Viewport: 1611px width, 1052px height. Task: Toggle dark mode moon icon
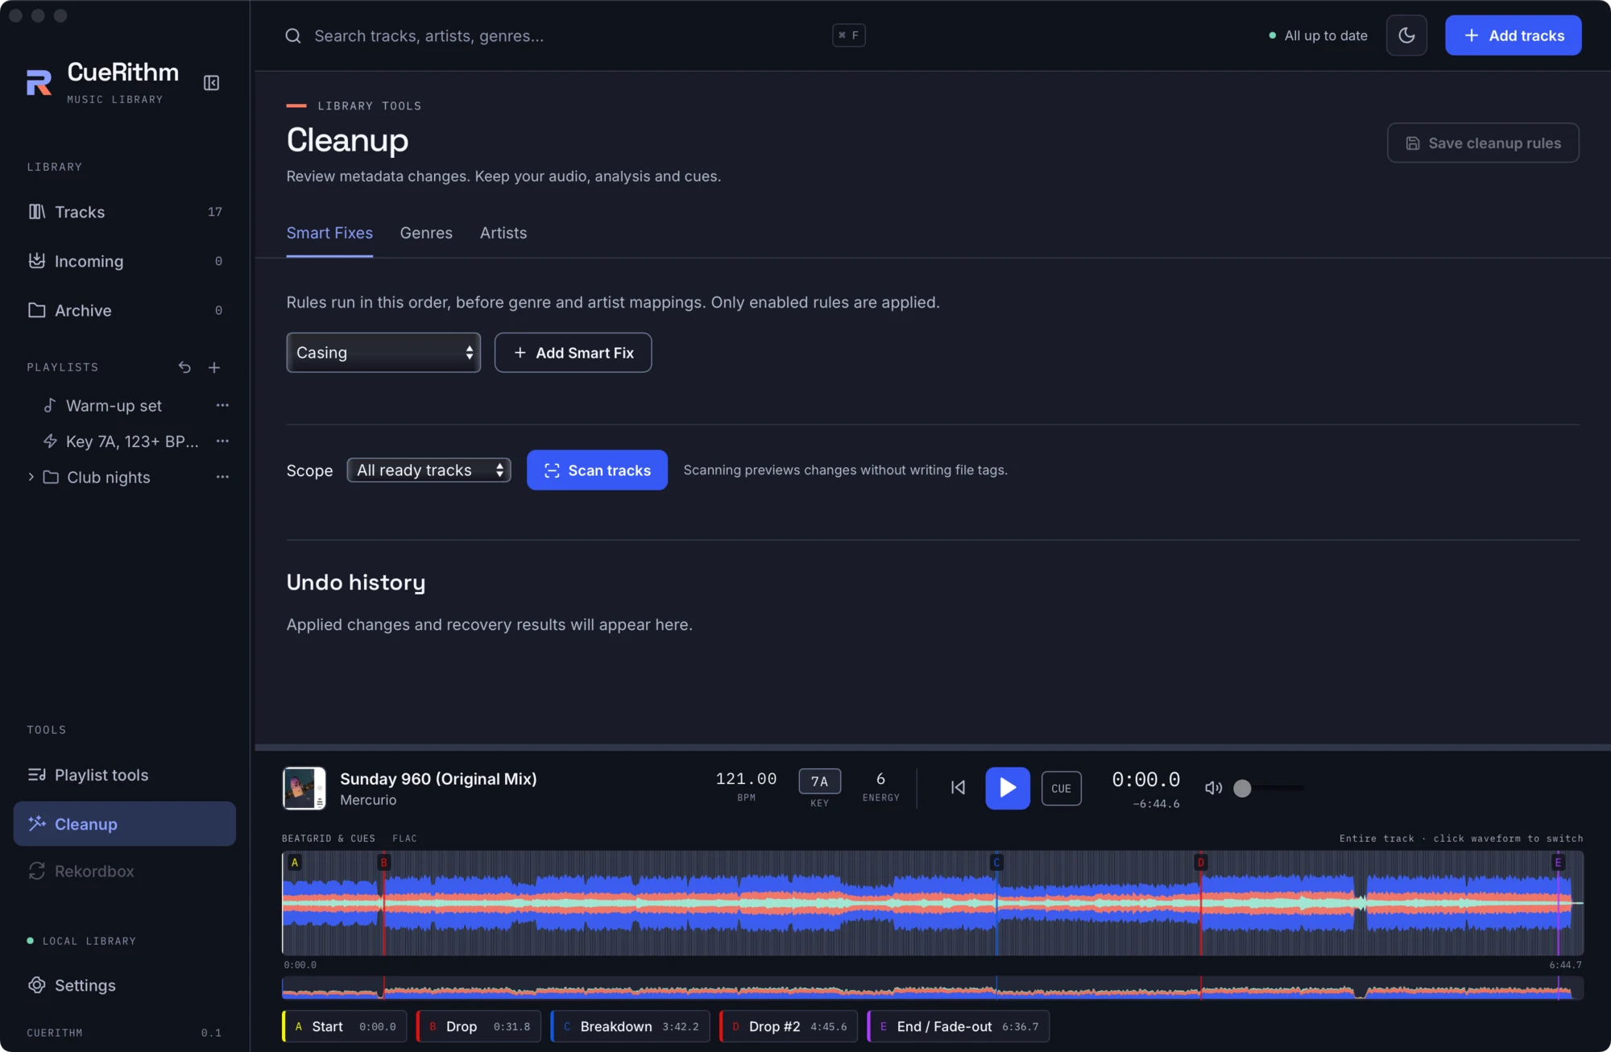click(1406, 35)
